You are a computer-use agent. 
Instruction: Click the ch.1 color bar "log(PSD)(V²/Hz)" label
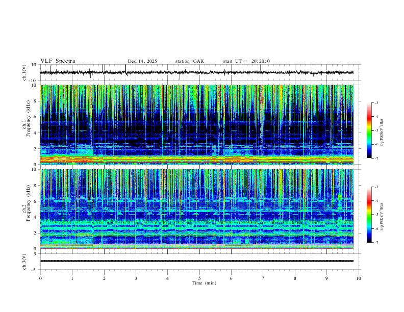(382, 133)
